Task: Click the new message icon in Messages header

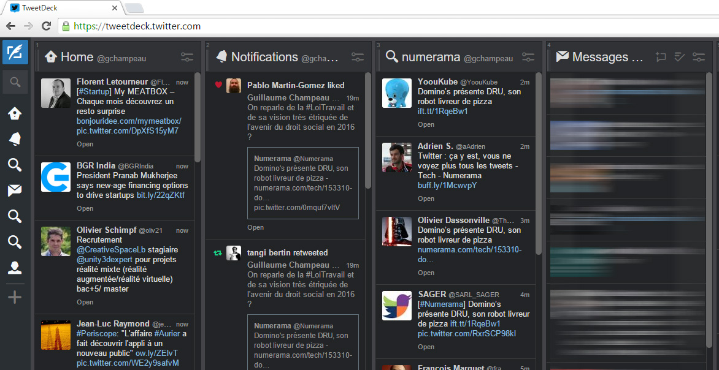Action: click(x=660, y=57)
